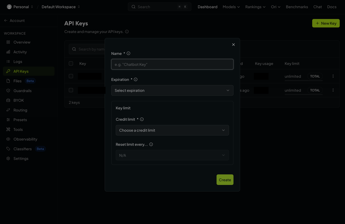Screen dimensions: 345x224
Task: Select Routing in workspace sidebar
Action: (x=29, y=110)
